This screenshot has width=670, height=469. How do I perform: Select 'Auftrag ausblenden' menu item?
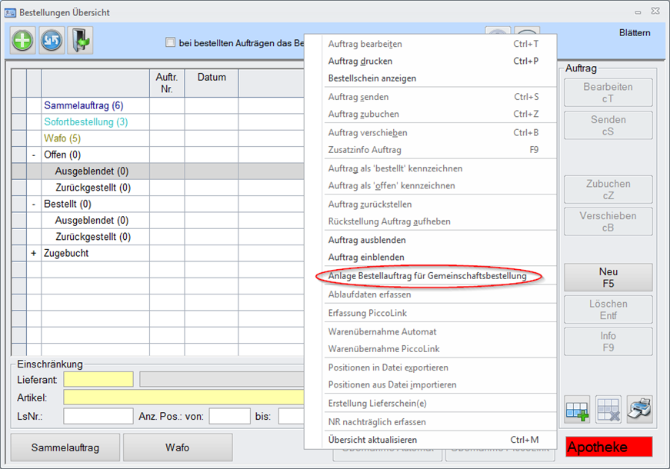[x=366, y=240]
